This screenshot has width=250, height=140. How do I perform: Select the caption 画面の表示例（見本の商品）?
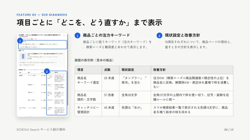coord(94,60)
